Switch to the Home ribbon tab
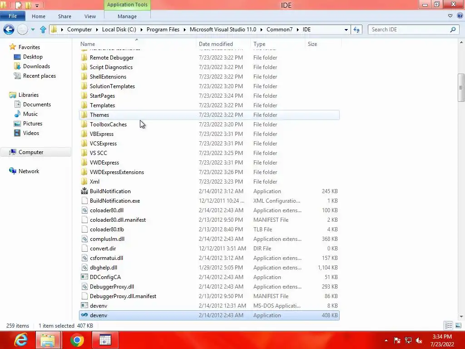The width and height of the screenshot is (465, 349). tap(39, 16)
